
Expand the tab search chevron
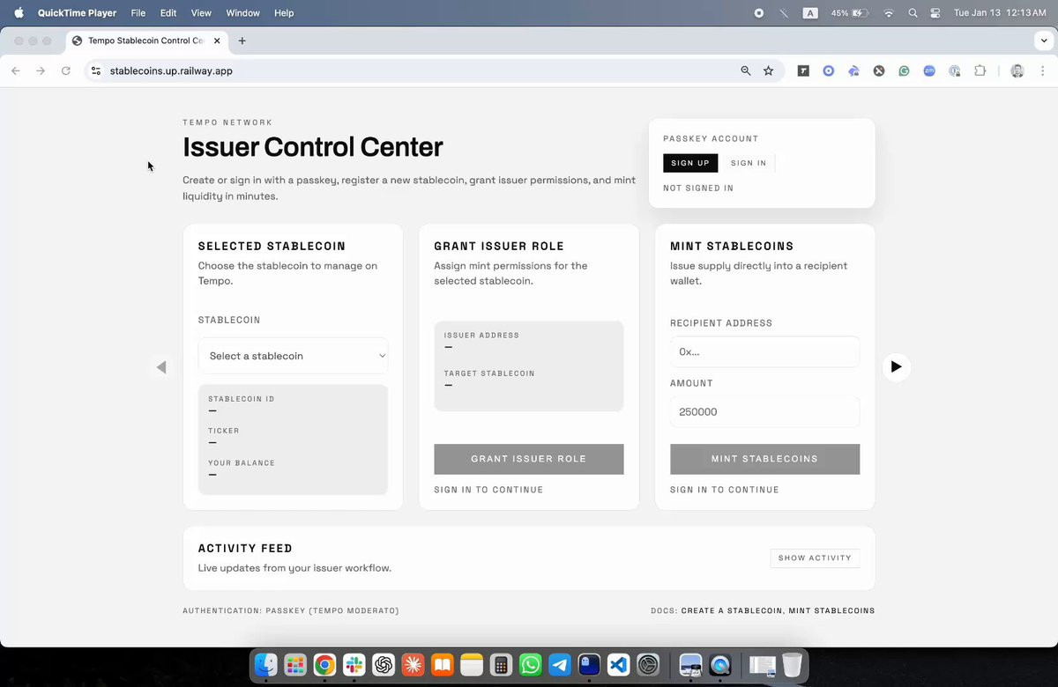pyautogui.click(x=1045, y=41)
